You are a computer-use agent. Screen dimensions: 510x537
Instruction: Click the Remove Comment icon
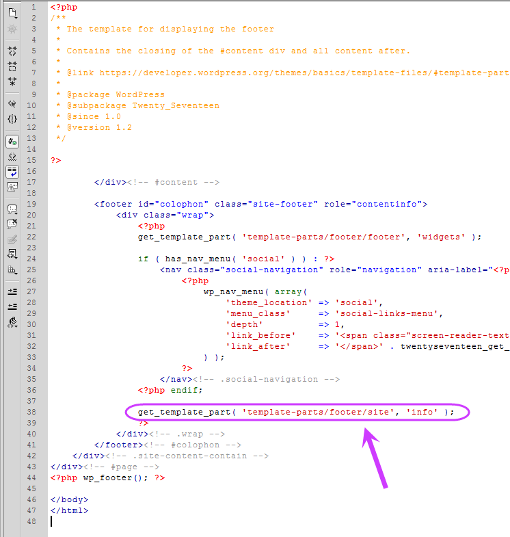click(12, 224)
